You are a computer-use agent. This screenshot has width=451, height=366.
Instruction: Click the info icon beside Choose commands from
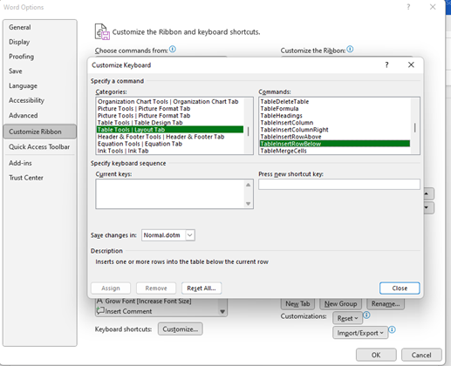tap(173, 49)
